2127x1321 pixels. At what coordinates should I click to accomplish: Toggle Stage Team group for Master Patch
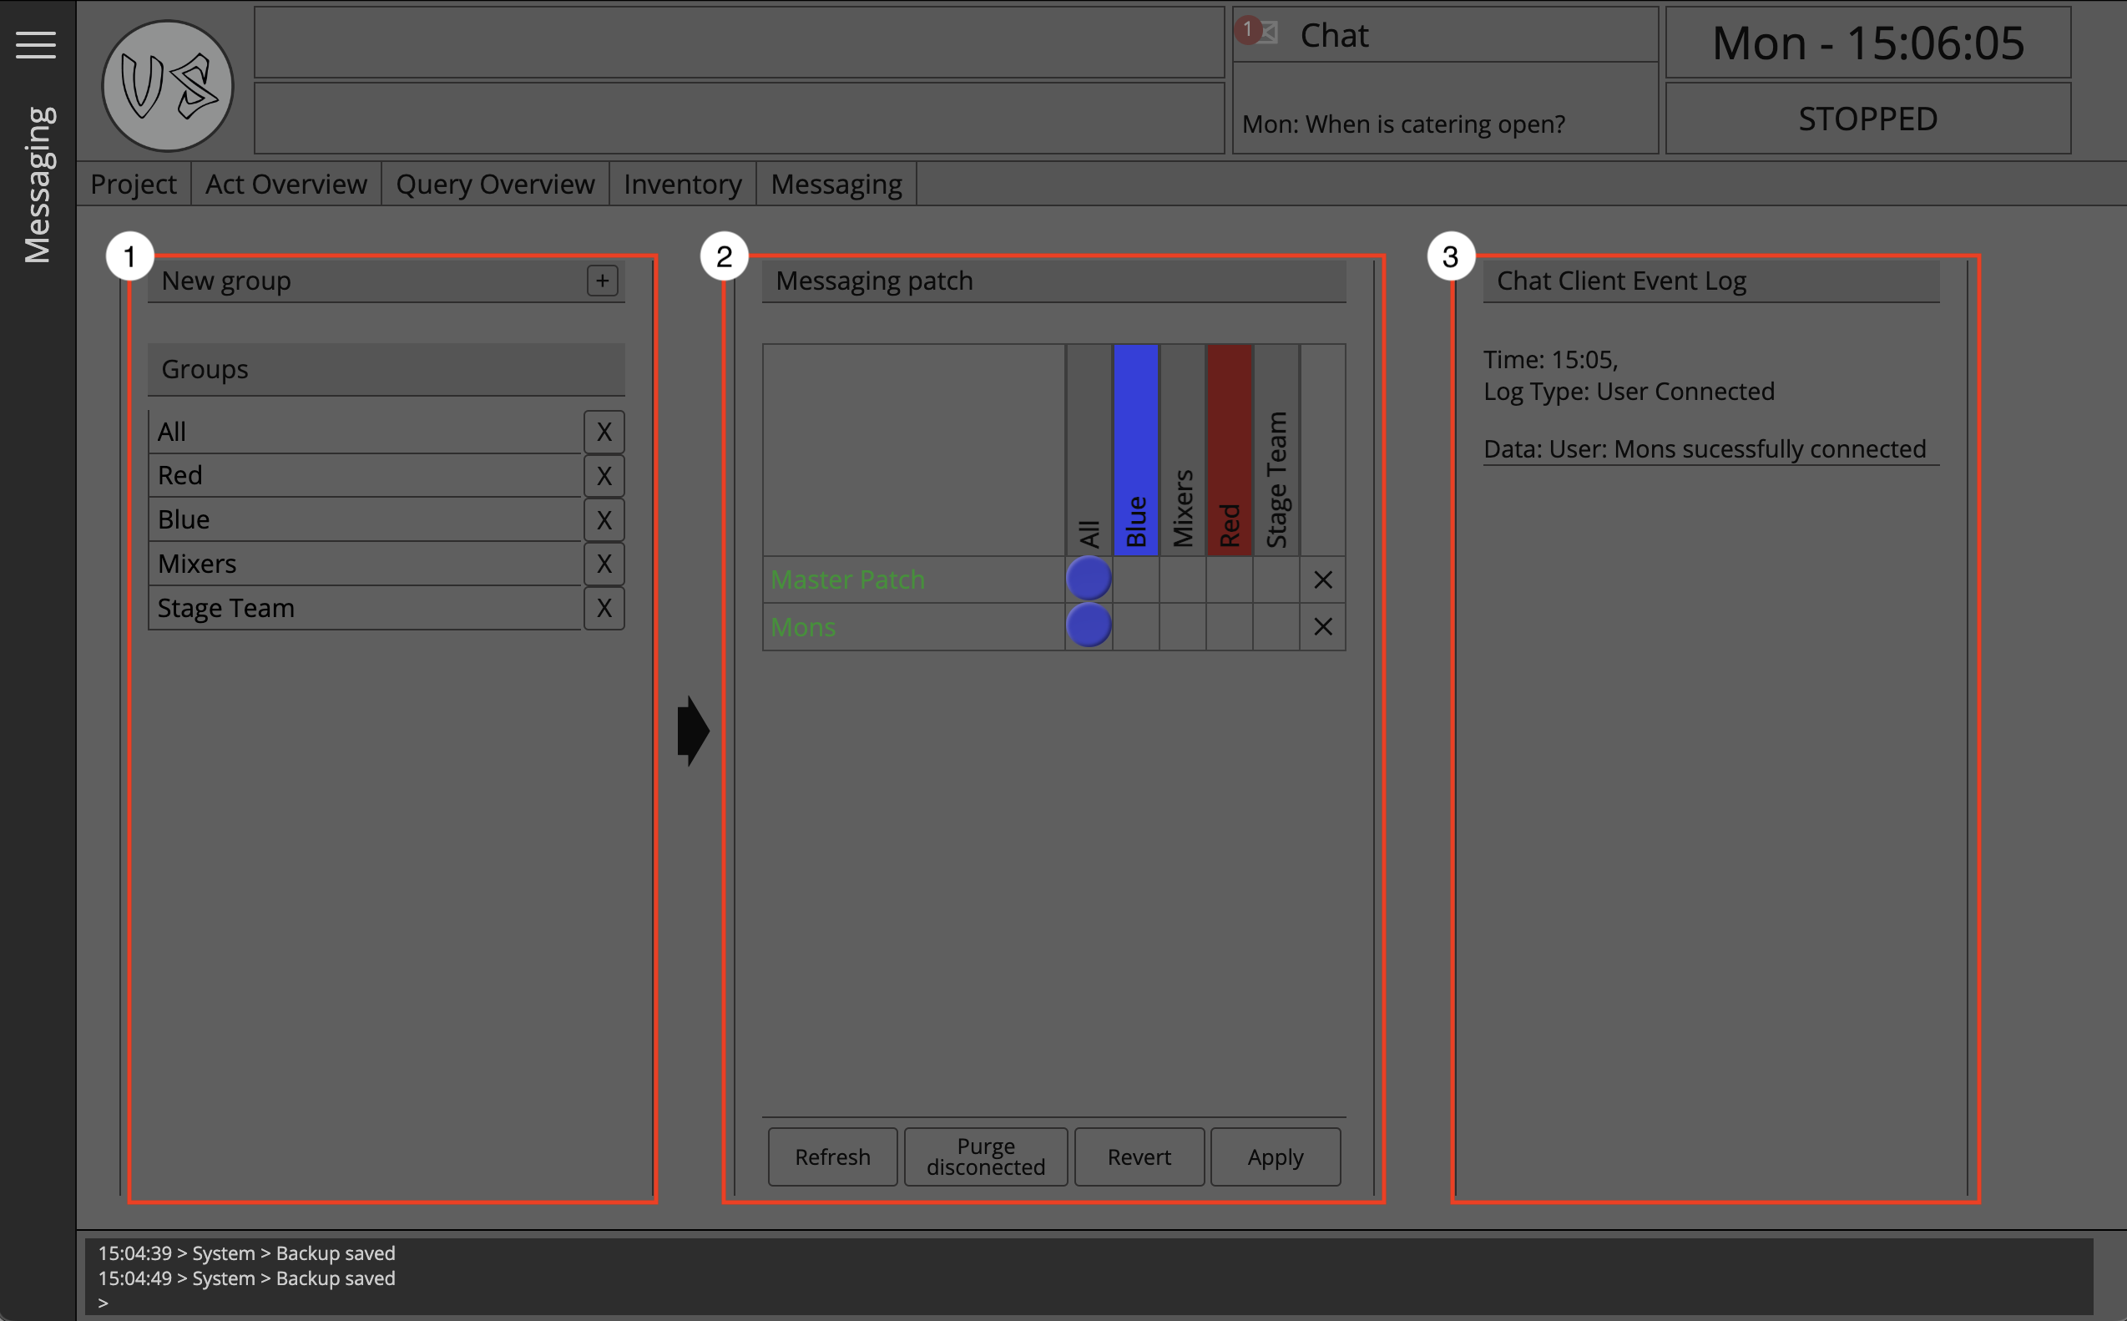[1276, 580]
